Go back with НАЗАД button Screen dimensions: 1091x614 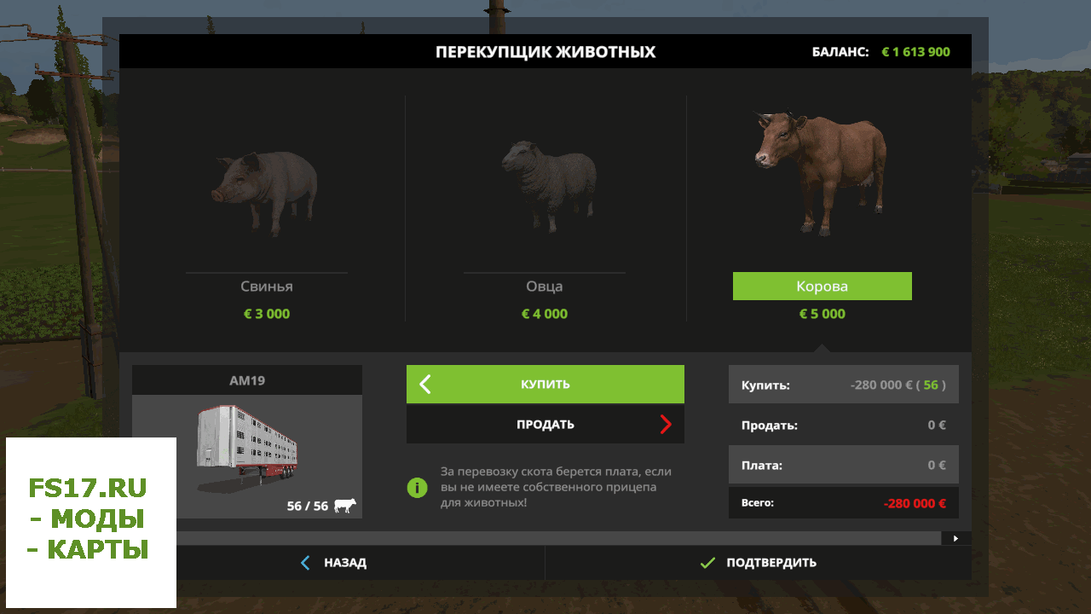(x=332, y=563)
